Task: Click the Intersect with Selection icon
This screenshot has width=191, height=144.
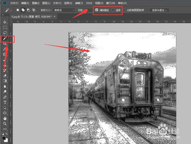Action: (x=34, y=10)
